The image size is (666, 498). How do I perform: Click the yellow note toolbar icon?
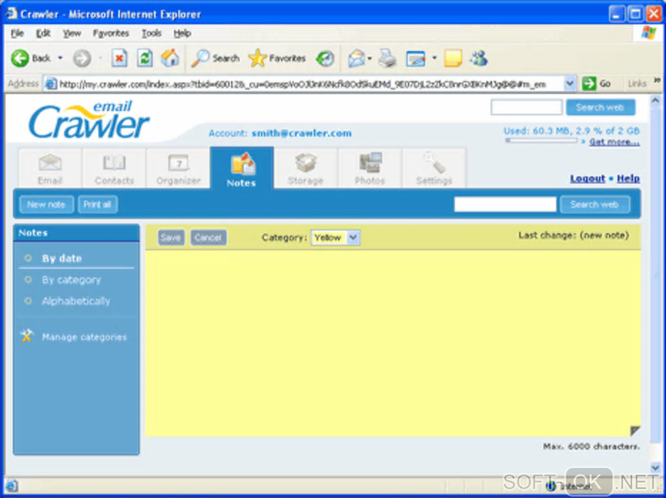pos(452,58)
